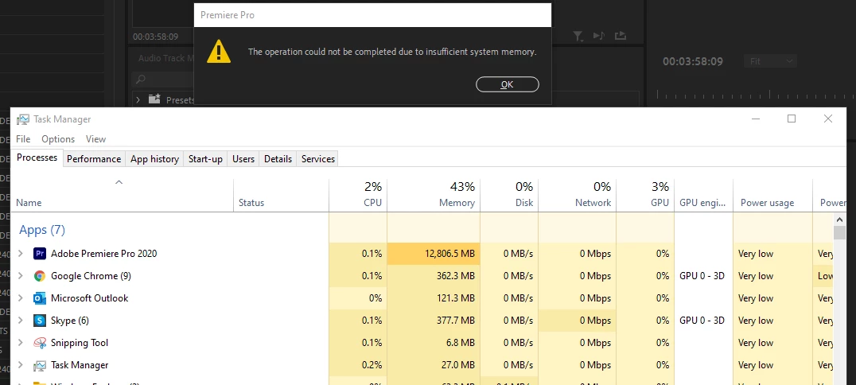Image resolution: width=856 pixels, height=385 pixels.
Task: Open the View menu in Task Manager
Action: 95,138
